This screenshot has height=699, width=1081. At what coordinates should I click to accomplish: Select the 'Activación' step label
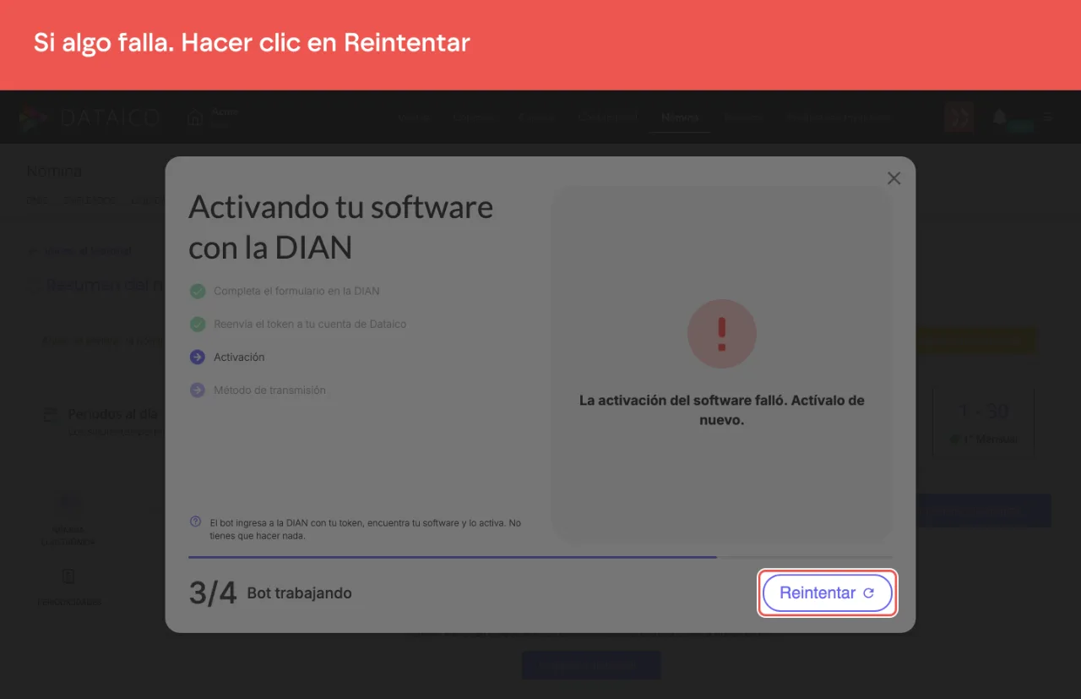pos(239,358)
